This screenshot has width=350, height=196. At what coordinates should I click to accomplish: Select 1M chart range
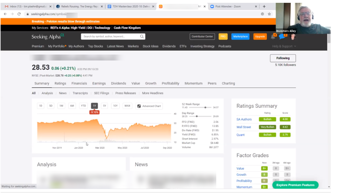pyautogui.click(x=61, y=106)
